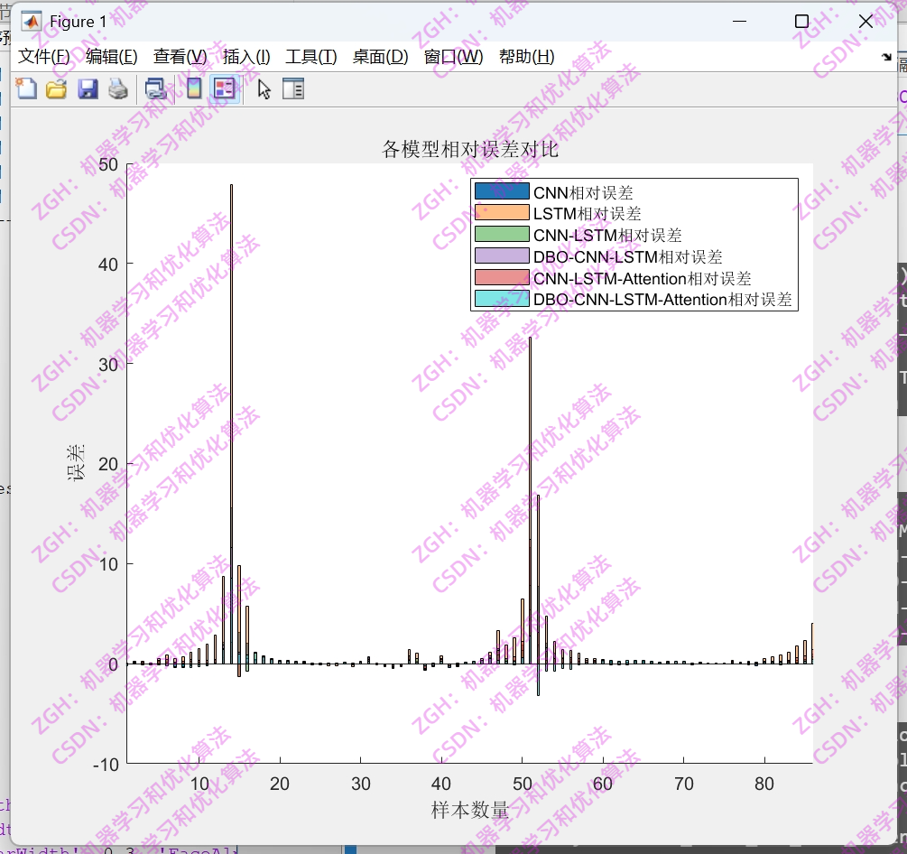The image size is (907, 854).
Task: Click the New Figure toolbar icon
Action: click(26, 89)
